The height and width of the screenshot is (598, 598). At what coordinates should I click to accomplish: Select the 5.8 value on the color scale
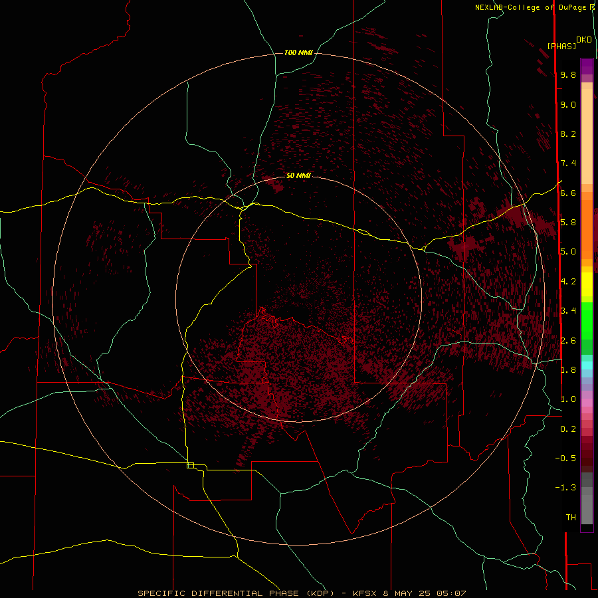568,223
